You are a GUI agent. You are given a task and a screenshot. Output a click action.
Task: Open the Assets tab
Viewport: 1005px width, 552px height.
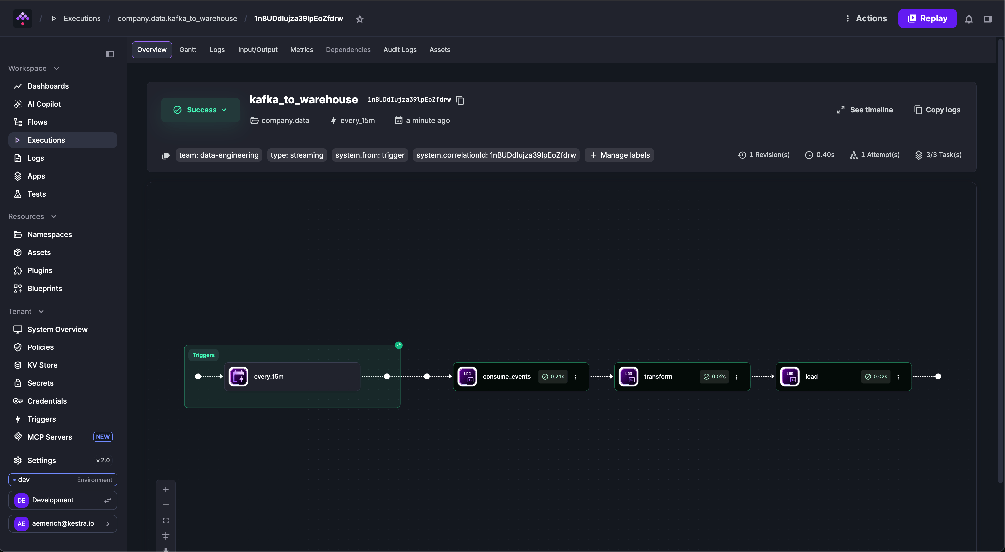pos(440,50)
